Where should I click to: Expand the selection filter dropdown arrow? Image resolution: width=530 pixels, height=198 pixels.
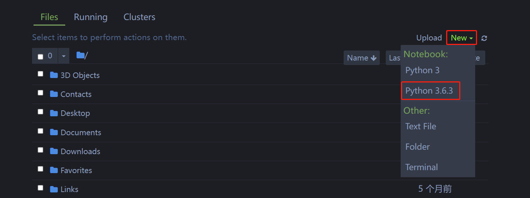coord(63,56)
